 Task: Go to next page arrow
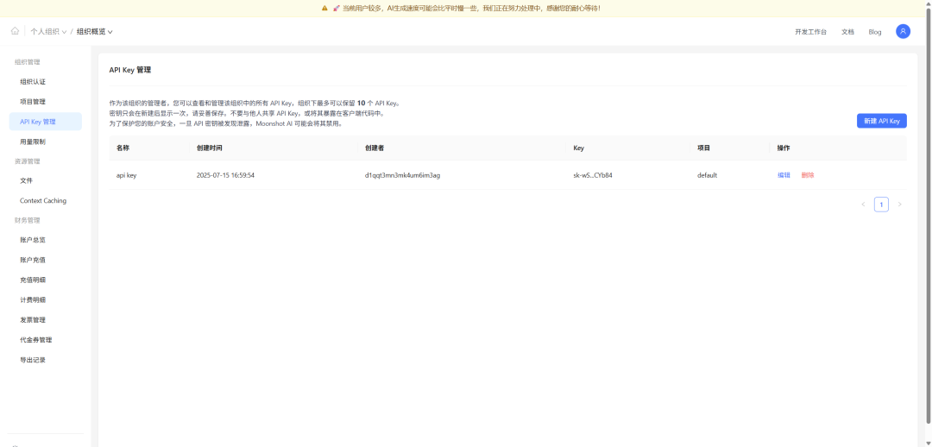899,205
